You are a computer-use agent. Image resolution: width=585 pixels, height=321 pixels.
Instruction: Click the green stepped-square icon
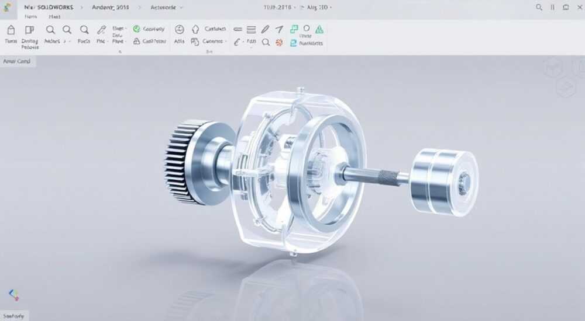point(294,29)
